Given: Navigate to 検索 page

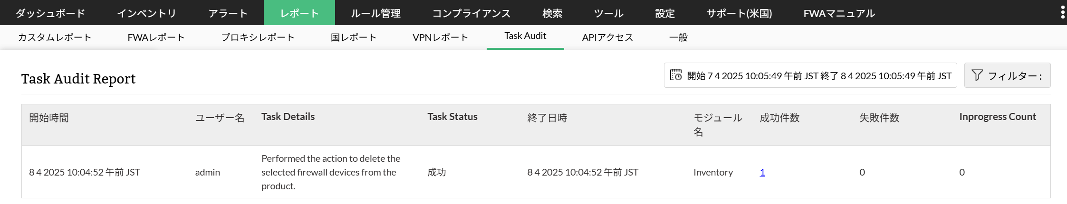Looking at the screenshot, I should pos(552,13).
